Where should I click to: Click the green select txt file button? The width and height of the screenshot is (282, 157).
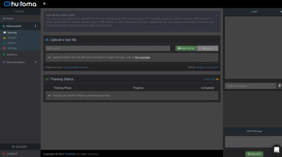186,48
